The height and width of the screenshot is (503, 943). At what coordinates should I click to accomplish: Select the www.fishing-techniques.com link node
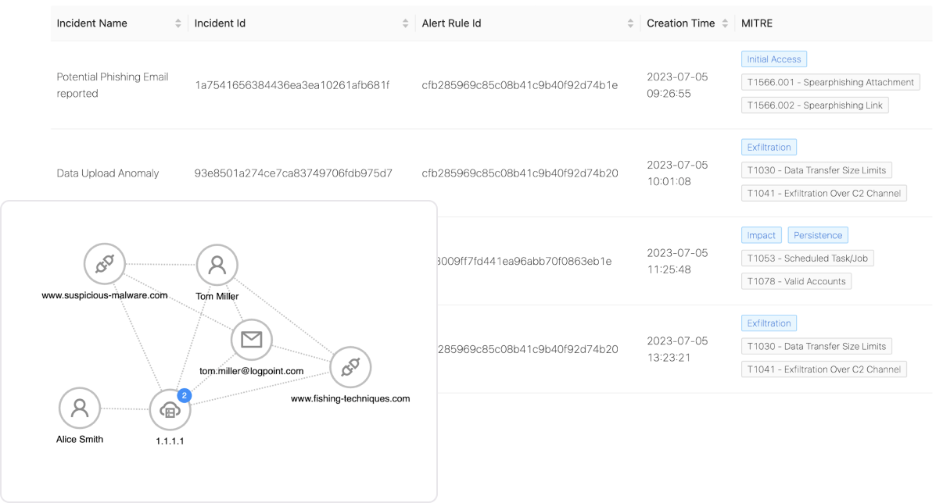click(x=350, y=367)
